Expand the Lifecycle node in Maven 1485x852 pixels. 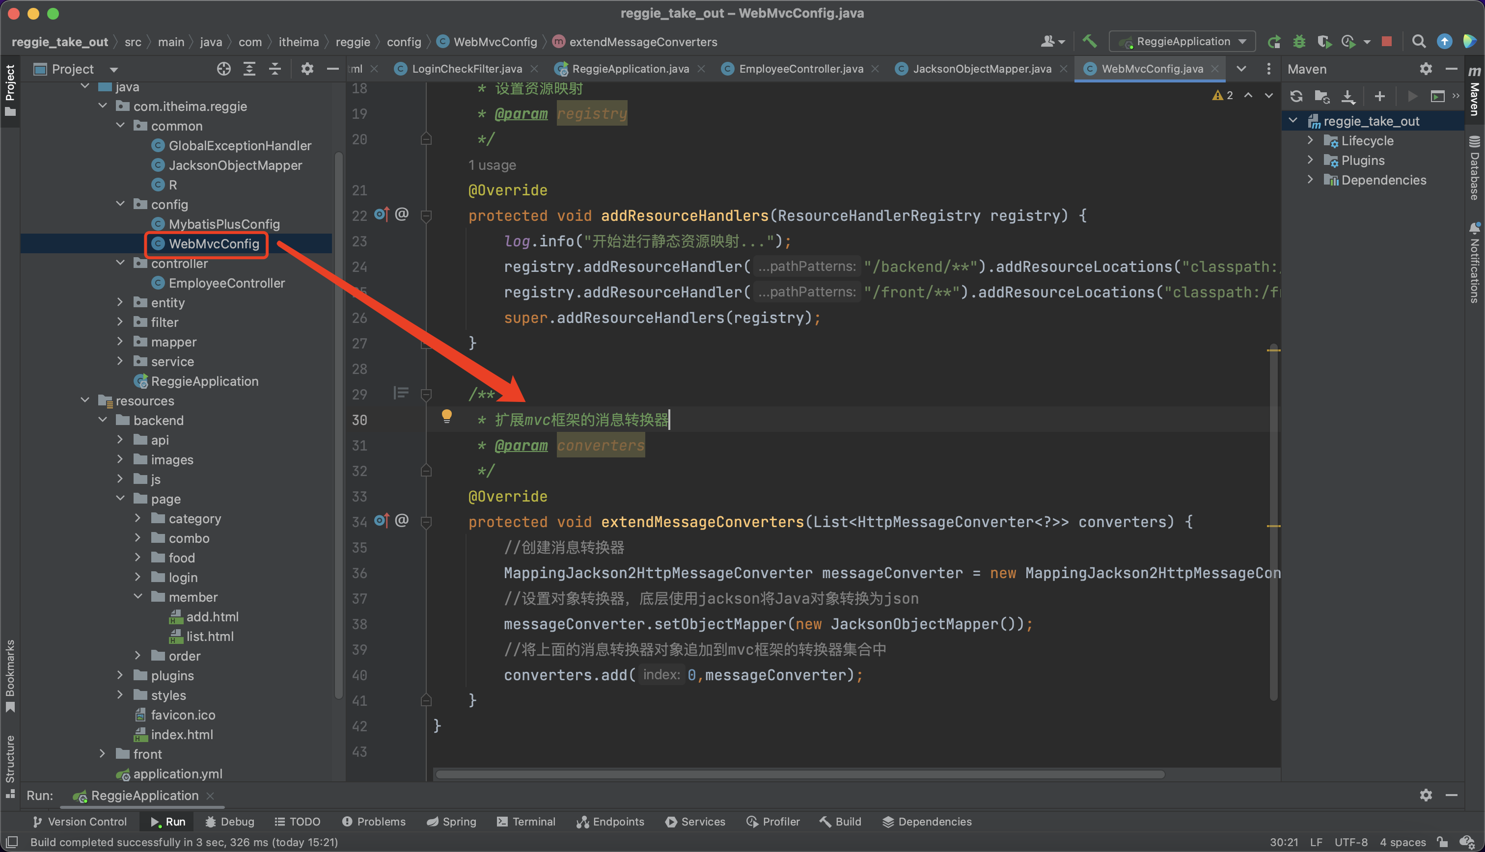(x=1310, y=140)
